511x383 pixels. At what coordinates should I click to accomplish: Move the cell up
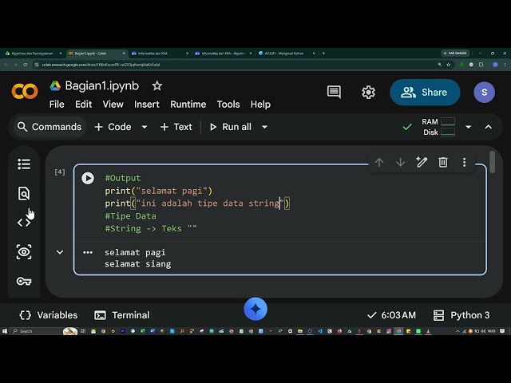point(379,162)
